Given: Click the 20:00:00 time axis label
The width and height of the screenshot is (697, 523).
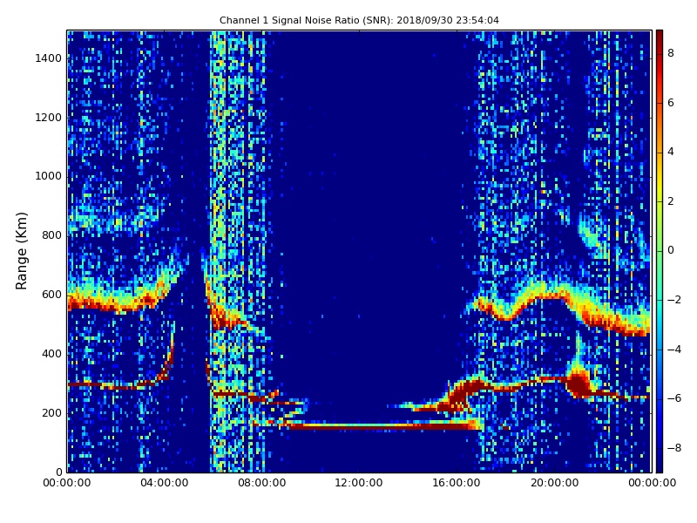Looking at the screenshot, I should click(554, 483).
